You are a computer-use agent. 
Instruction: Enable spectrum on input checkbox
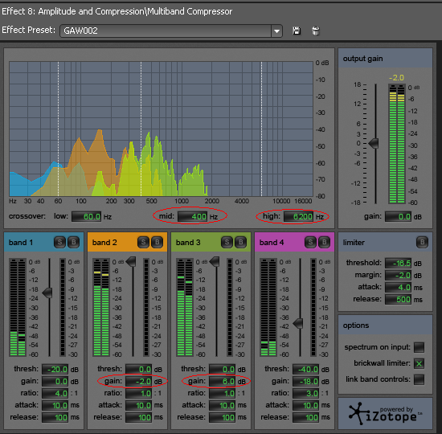[x=419, y=347]
